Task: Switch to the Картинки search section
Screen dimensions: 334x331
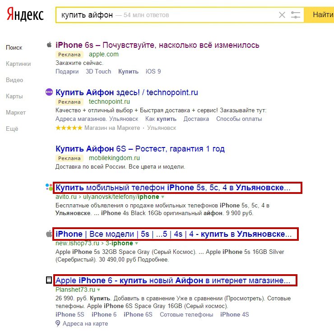Action: coord(19,64)
